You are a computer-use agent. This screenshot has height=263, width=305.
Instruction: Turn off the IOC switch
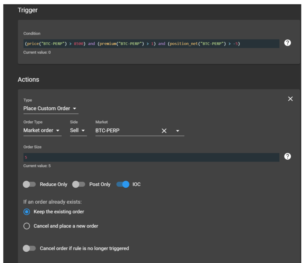tap(123, 184)
